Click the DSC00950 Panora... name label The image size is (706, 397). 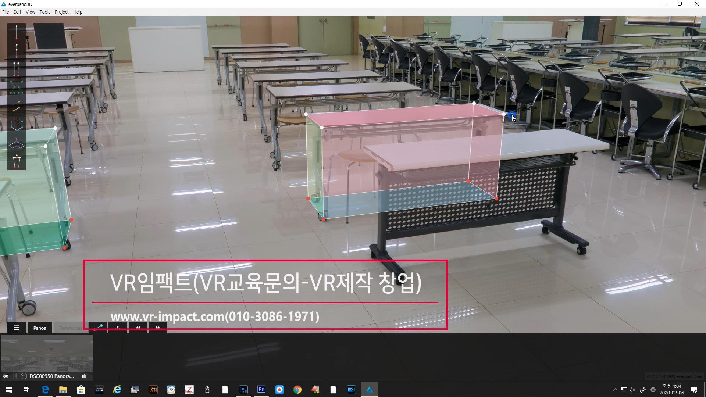click(x=51, y=376)
